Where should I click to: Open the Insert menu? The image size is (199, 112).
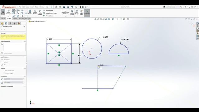pyautogui.click(x=32, y=7)
